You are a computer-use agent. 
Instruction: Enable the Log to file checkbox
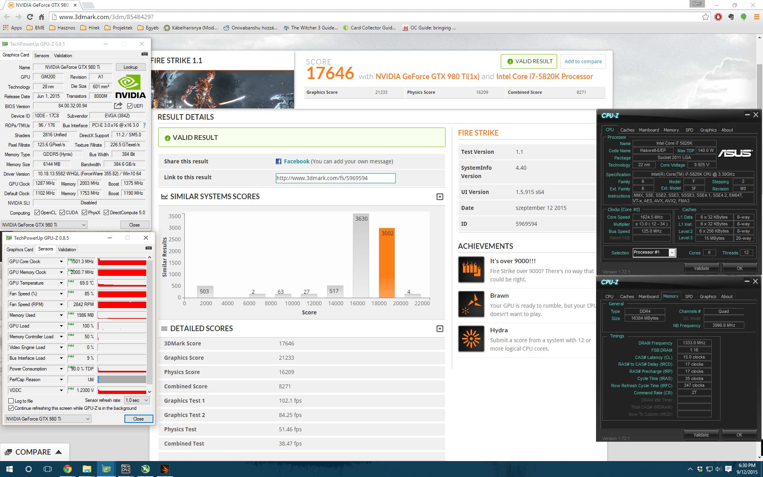pyautogui.click(x=11, y=401)
